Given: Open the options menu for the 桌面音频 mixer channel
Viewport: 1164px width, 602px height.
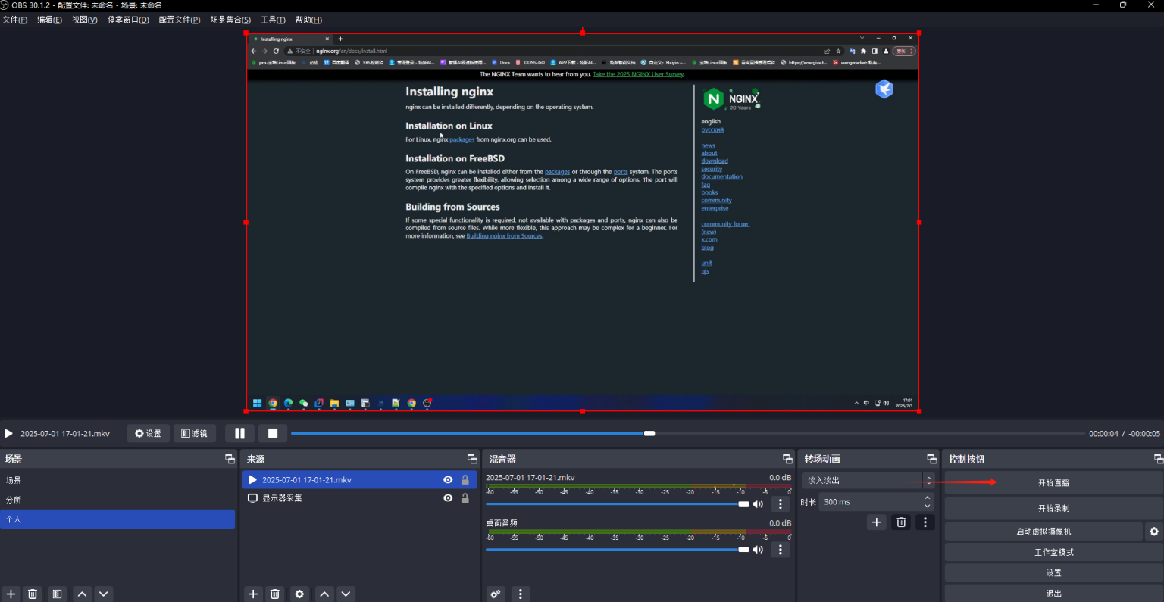Looking at the screenshot, I should pyautogui.click(x=781, y=550).
